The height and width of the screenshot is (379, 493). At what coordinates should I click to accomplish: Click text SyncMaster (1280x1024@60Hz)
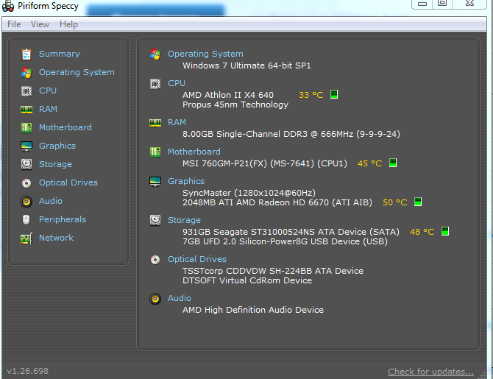point(249,193)
